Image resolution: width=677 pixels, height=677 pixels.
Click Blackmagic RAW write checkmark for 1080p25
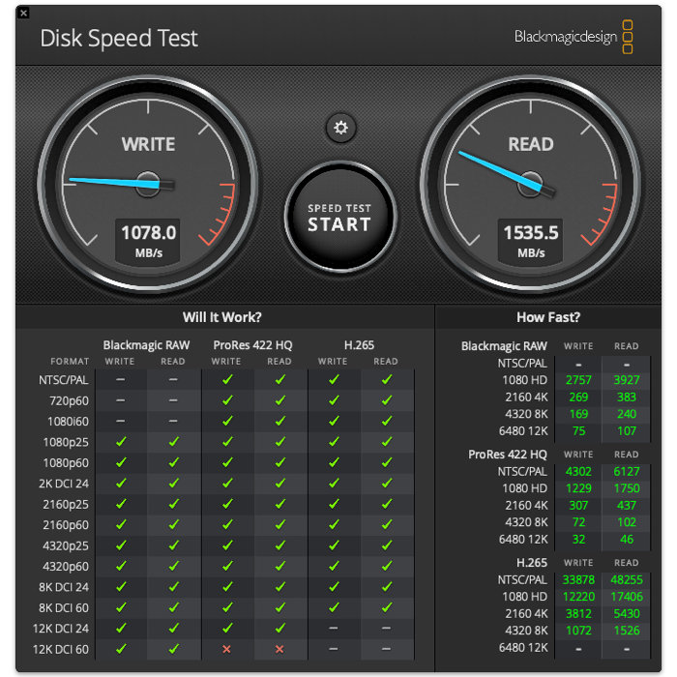coord(121,442)
